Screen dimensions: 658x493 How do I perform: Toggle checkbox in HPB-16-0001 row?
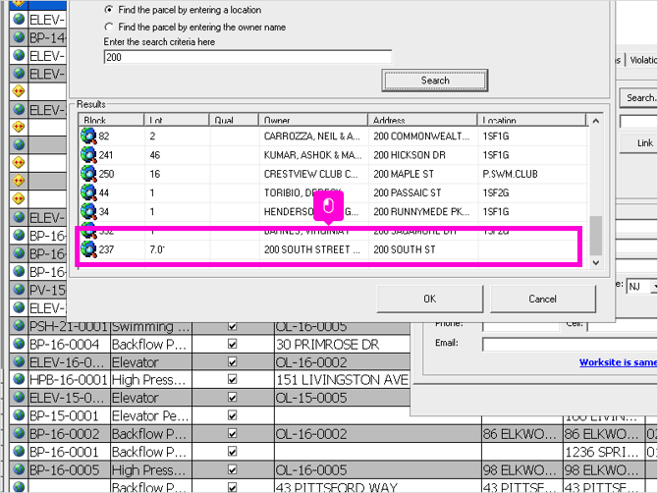[232, 379]
